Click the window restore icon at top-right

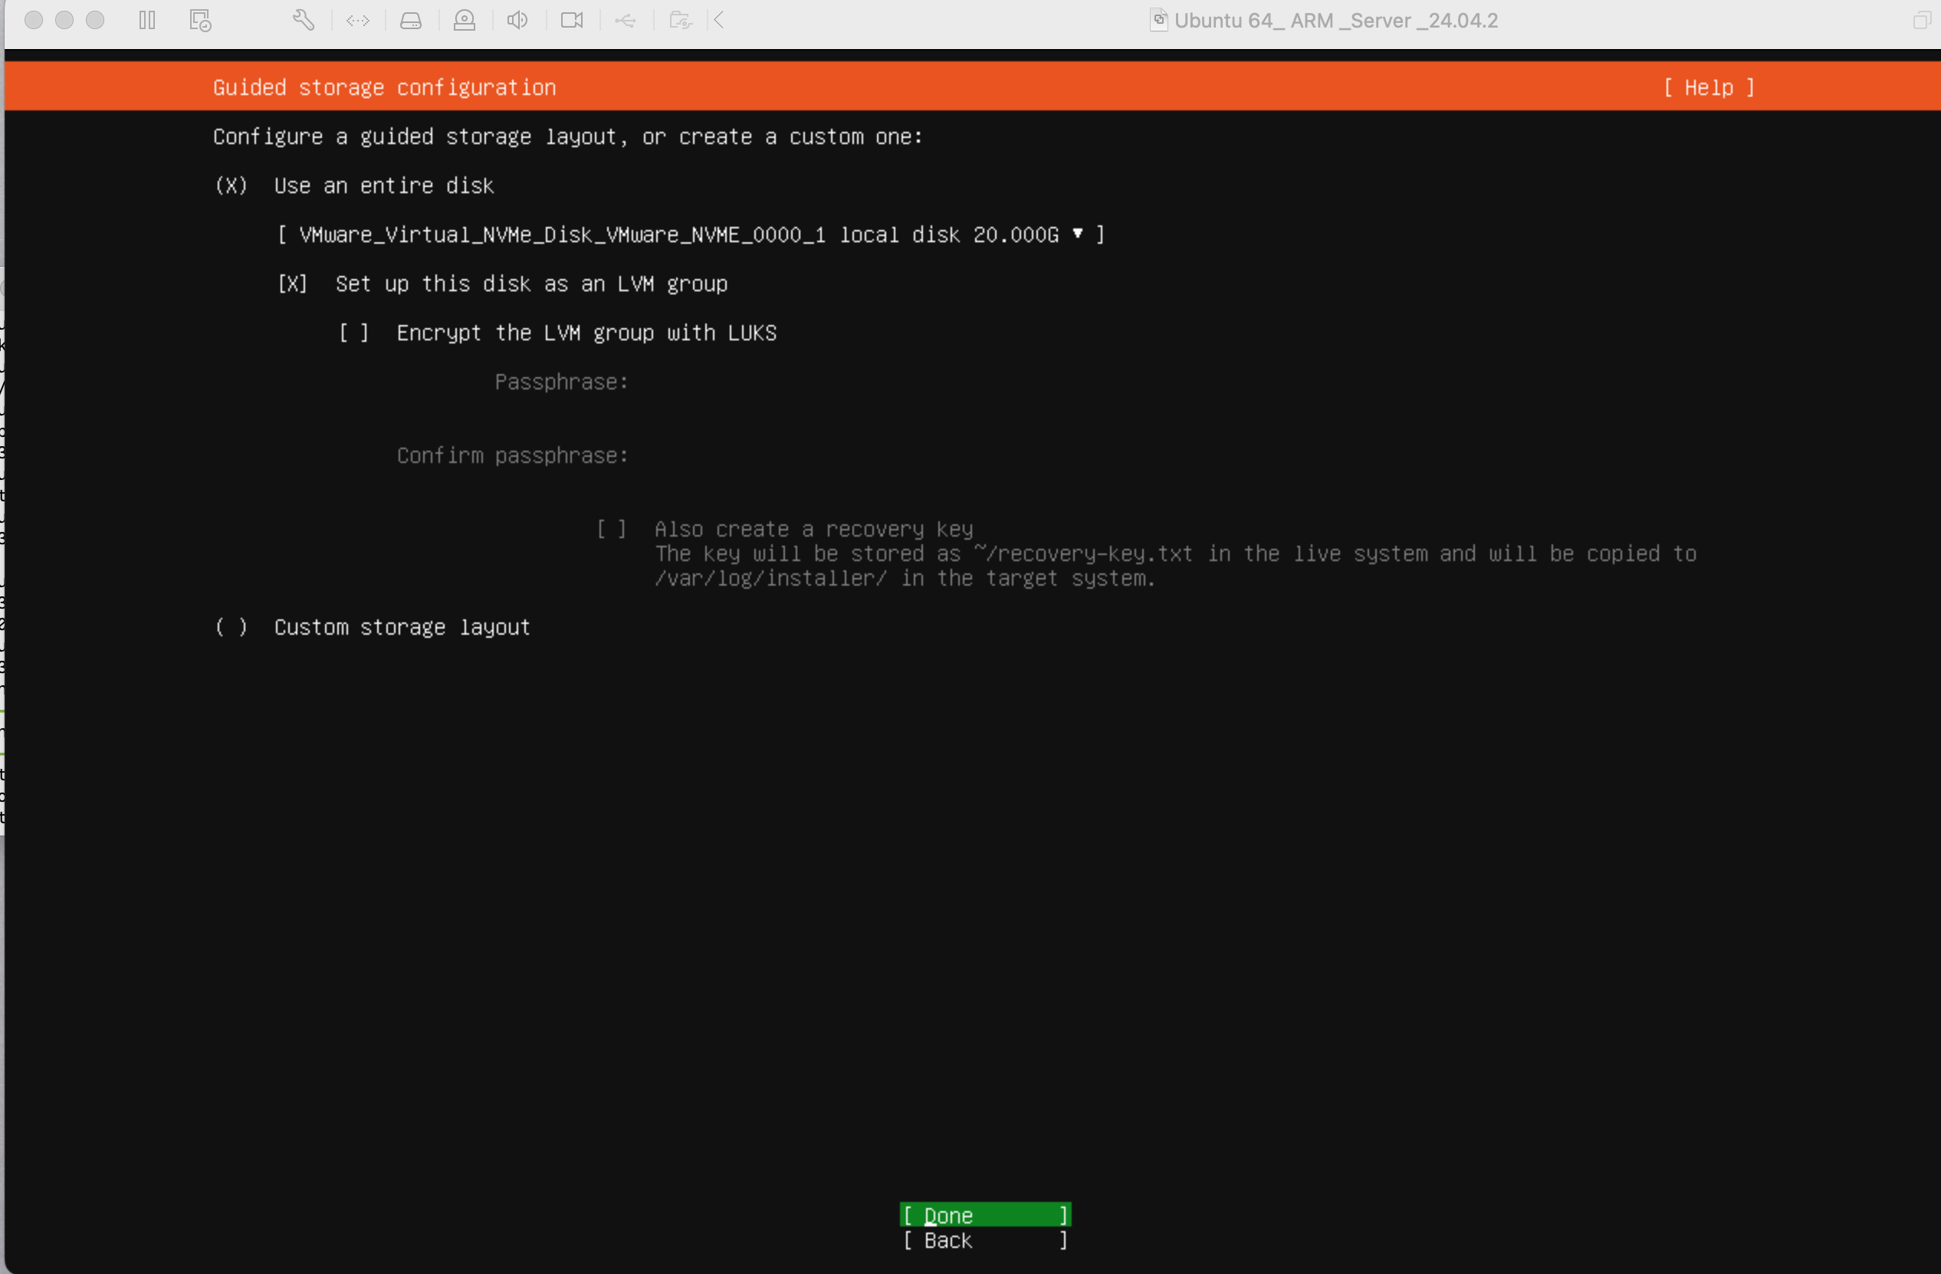(1923, 21)
